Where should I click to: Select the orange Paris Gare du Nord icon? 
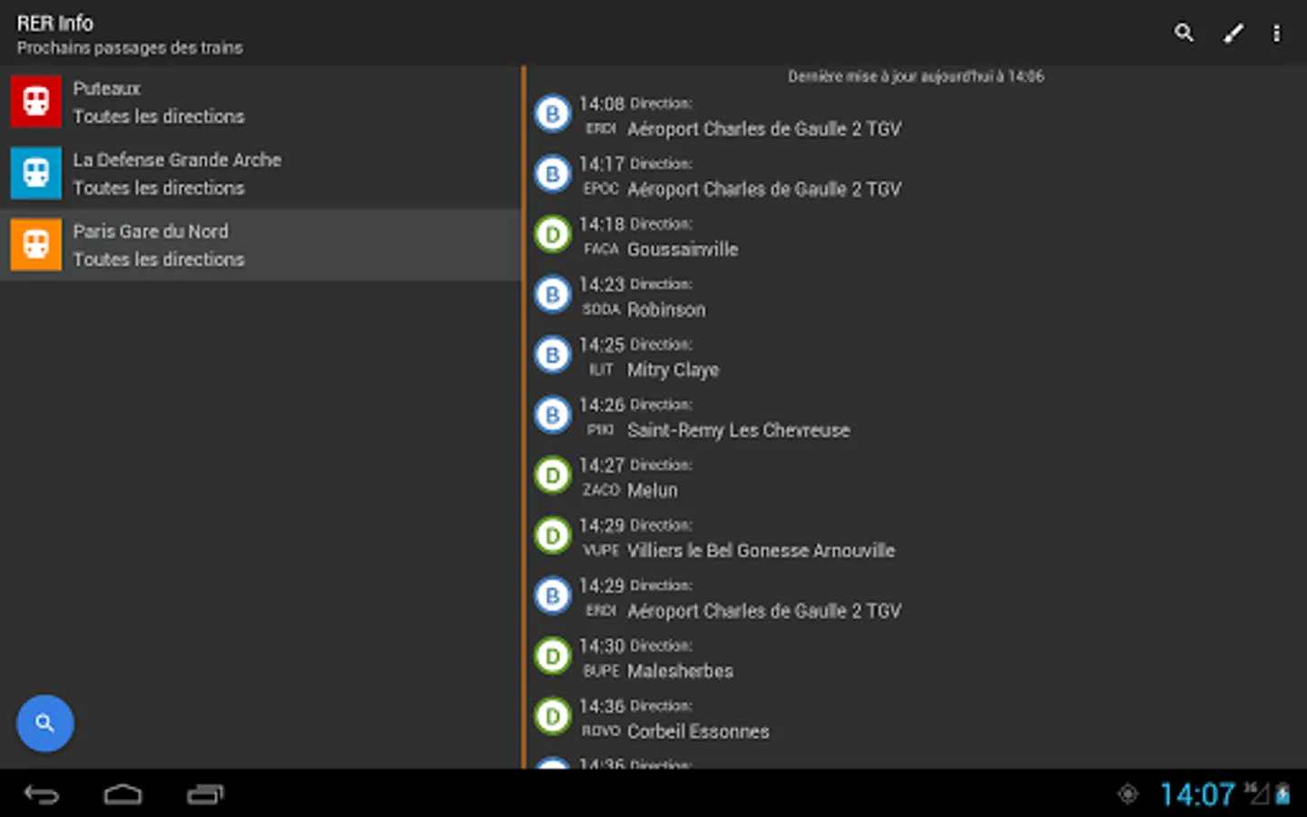point(36,244)
